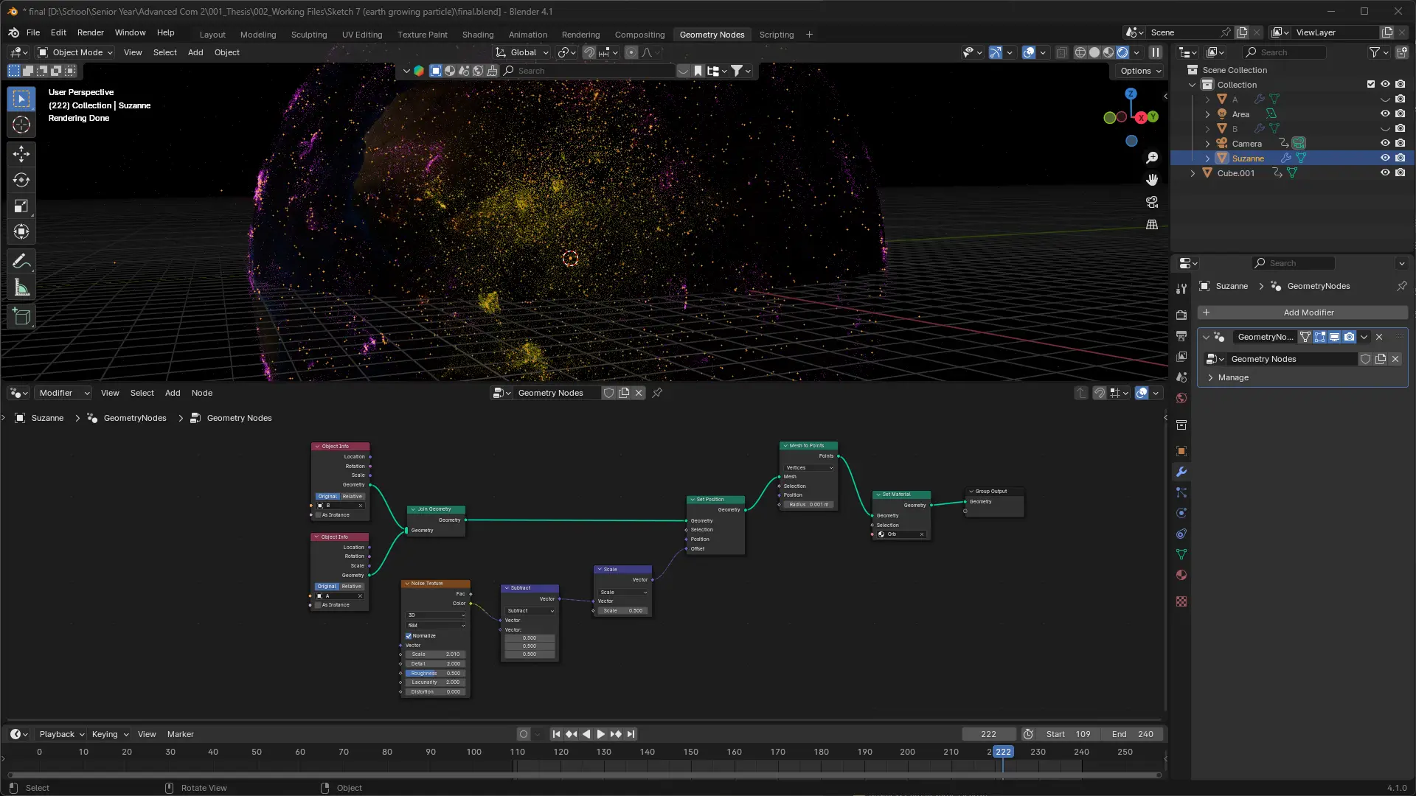Viewport: 1416px width, 796px height.
Task: Uncheck Normalize on Noise Texture node
Action: click(409, 635)
